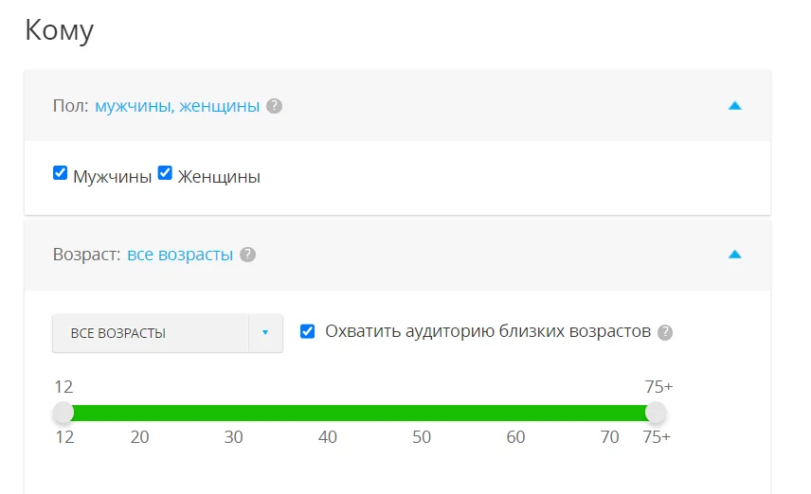Click the right age slider handle
Screen dimensions: 811x494
point(656,414)
